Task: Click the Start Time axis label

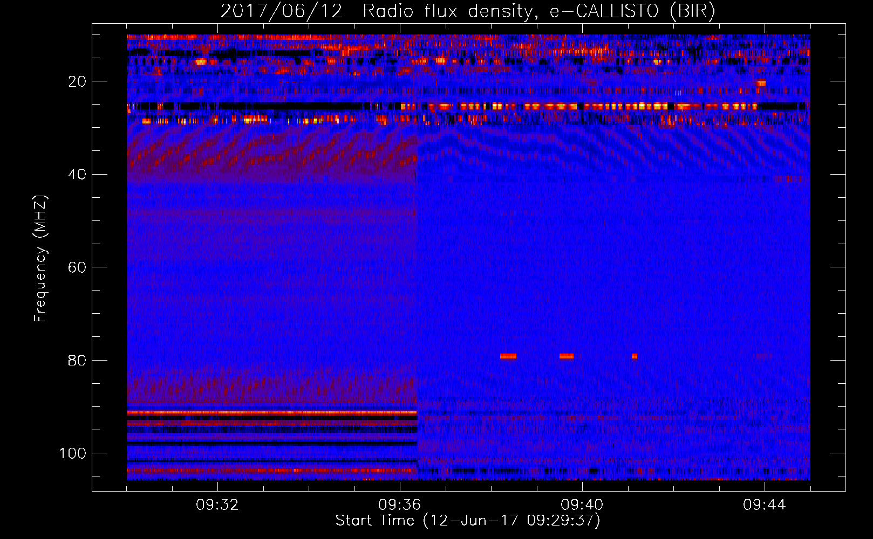Action: pos(468,521)
